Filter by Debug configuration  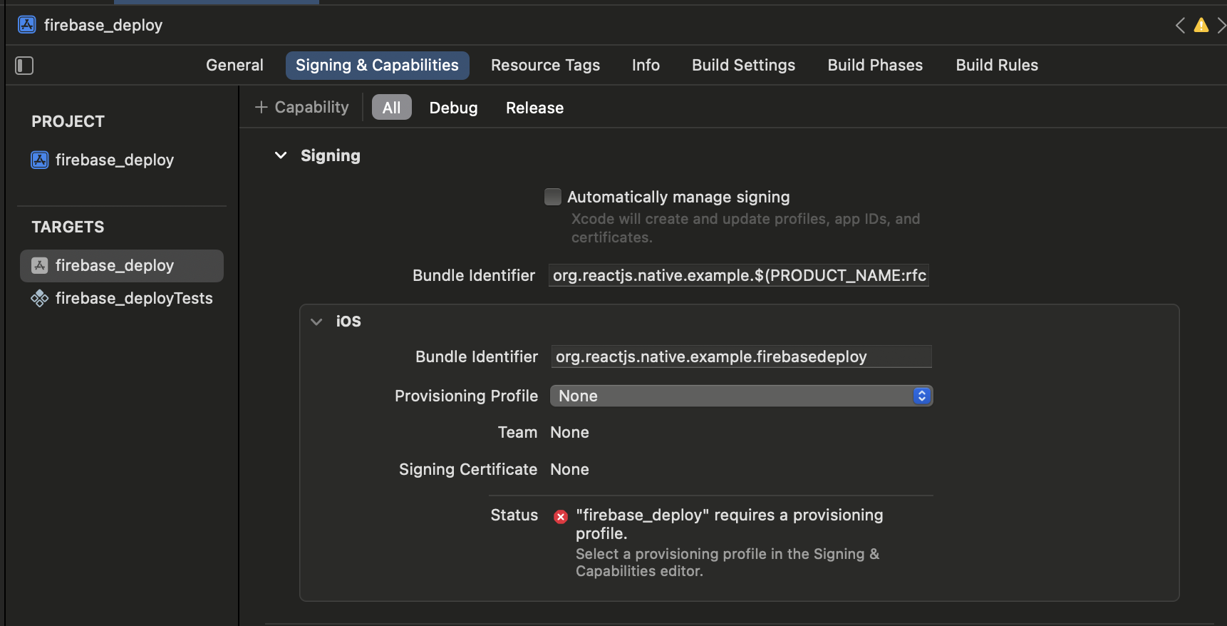[x=453, y=108]
